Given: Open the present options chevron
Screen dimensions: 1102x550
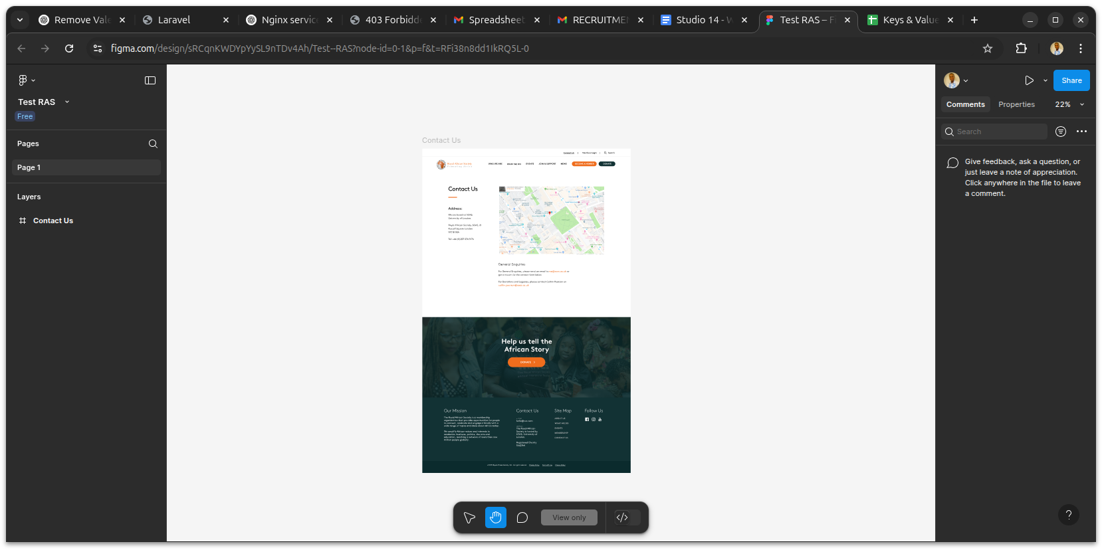Looking at the screenshot, I should [x=1046, y=80].
